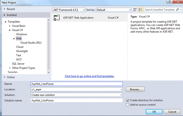This screenshot has height=116, width=183.
Task: Confirm with the OK button
Action: 154,112
